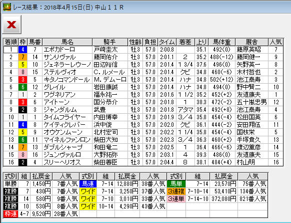Click the 厩舎 column header
The height and width of the screenshot is (223, 291).
251,42
